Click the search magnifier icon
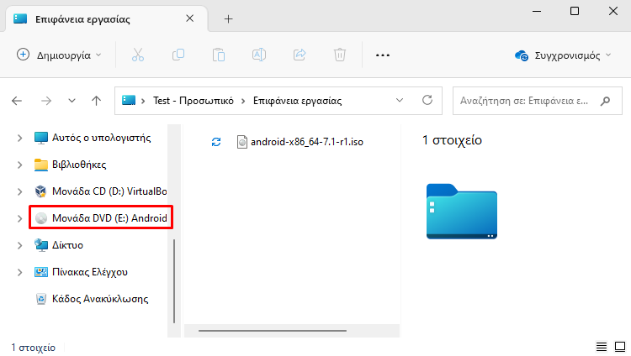631x356 pixels. pos(605,101)
